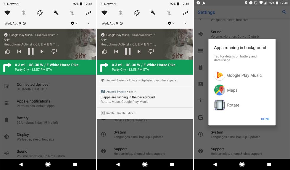
Task: Open Support settings behind the dialog
Action: [242, 151]
